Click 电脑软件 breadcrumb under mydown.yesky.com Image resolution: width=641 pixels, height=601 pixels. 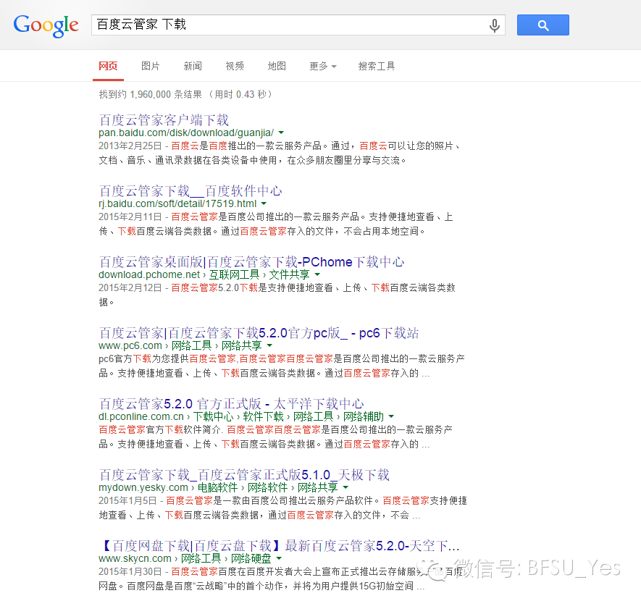coord(217,487)
